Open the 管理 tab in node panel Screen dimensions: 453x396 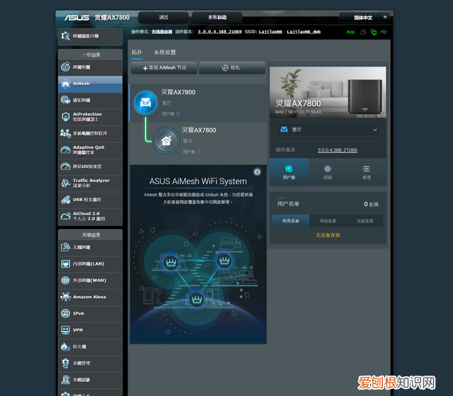tap(367, 171)
